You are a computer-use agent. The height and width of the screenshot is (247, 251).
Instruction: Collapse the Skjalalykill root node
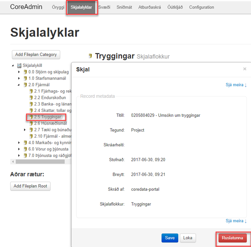tap(13, 66)
